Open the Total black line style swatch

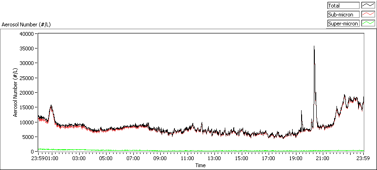click(x=369, y=6)
